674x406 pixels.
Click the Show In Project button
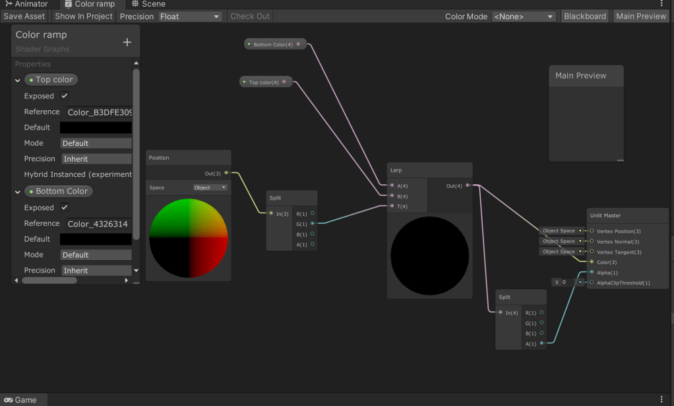click(x=84, y=17)
